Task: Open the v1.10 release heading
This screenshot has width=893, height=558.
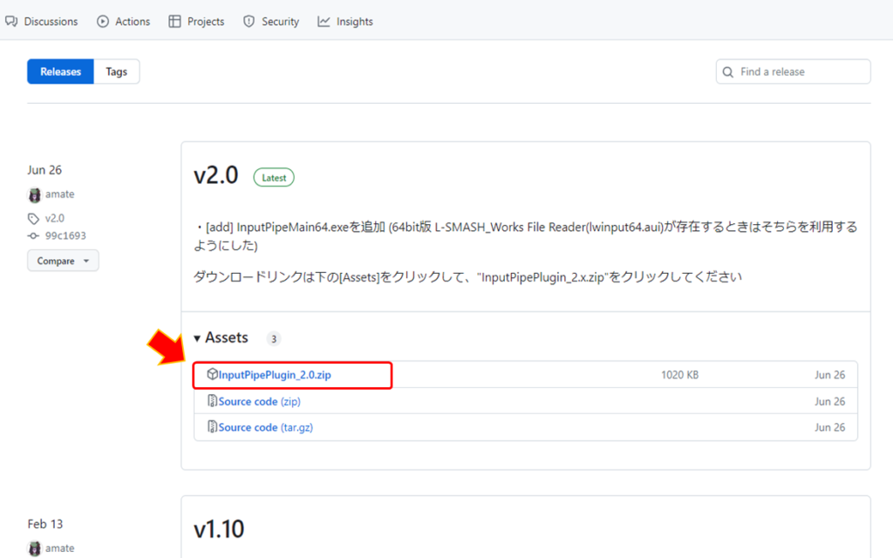Action: (221, 529)
